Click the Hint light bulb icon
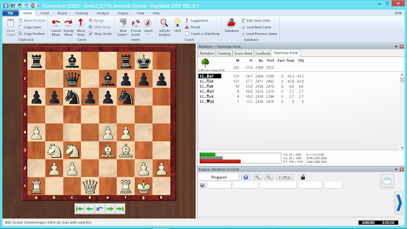The width and height of the screenshot is (407, 229). [177, 23]
